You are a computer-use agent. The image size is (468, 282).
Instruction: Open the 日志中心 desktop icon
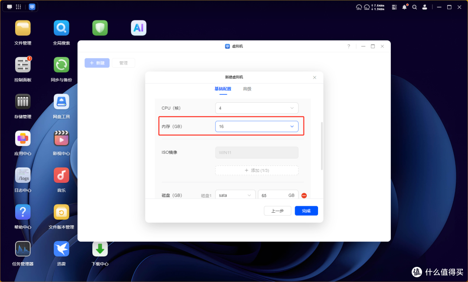pos(23,175)
